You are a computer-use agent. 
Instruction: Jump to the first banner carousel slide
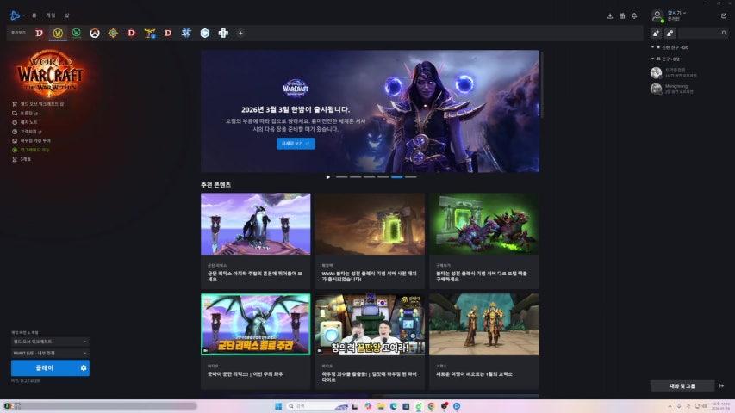coord(342,177)
